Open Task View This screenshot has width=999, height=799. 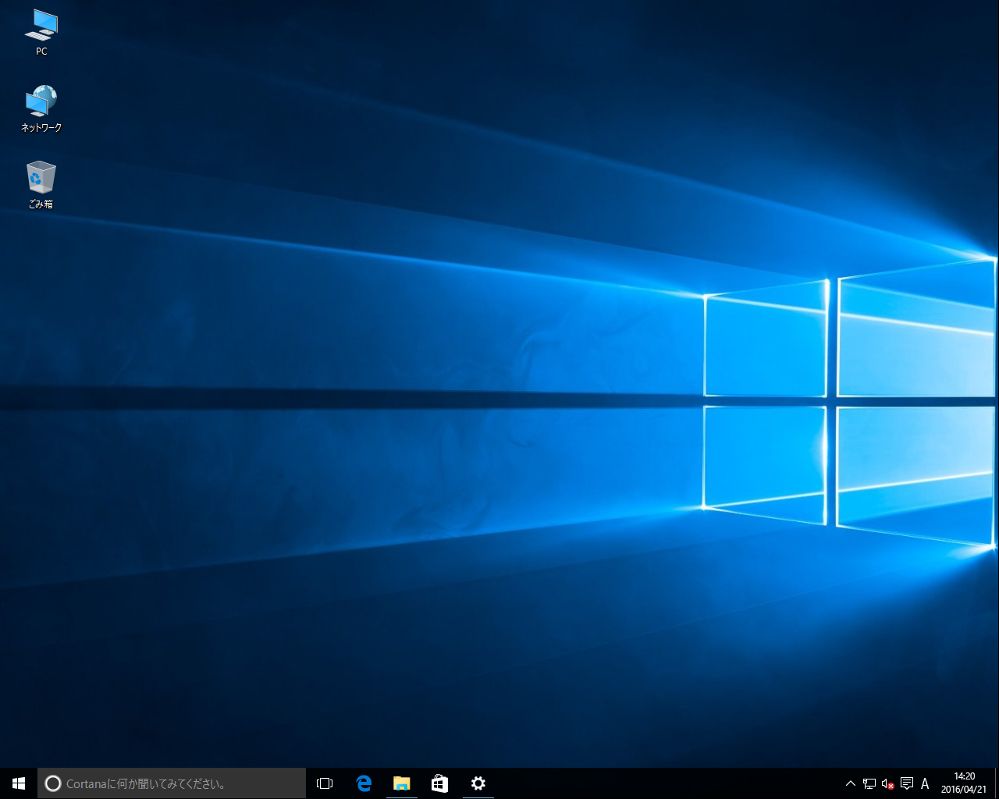click(x=324, y=783)
